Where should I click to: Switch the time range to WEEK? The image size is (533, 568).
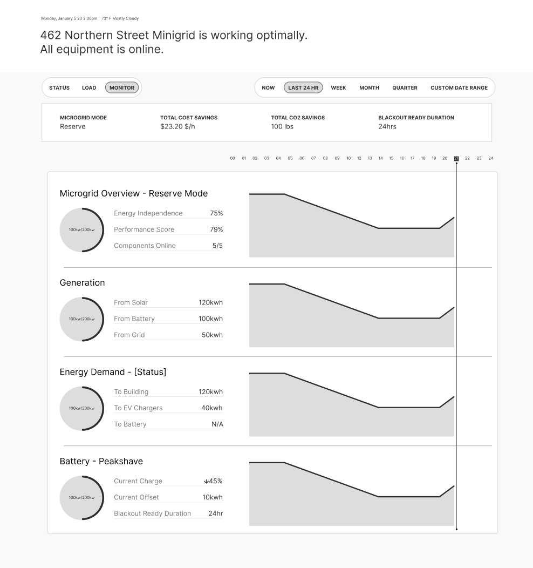click(x=338, y=87)
